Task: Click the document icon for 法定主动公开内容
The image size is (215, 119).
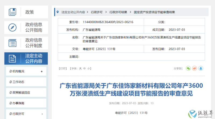Action: click(x=12, y=59)
